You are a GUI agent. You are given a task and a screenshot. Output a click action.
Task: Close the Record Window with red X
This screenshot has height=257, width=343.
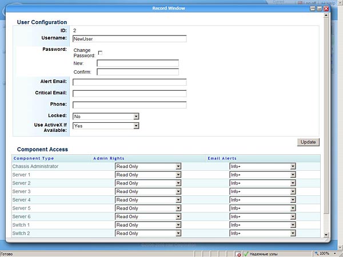click(x=326, y=9)
